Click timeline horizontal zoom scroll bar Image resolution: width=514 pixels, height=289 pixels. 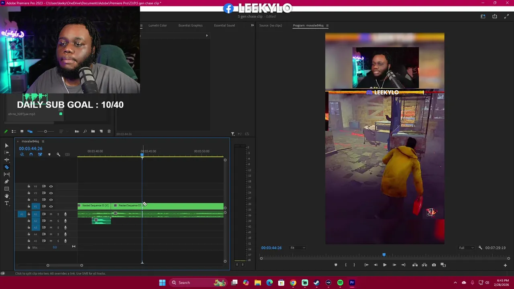click(x=65, y=265)
